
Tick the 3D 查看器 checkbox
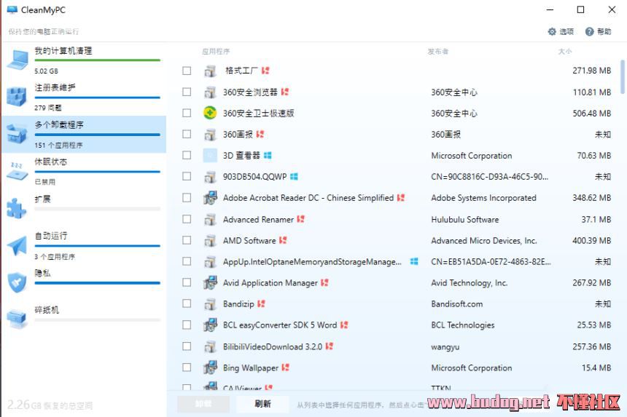pos(187,155)
